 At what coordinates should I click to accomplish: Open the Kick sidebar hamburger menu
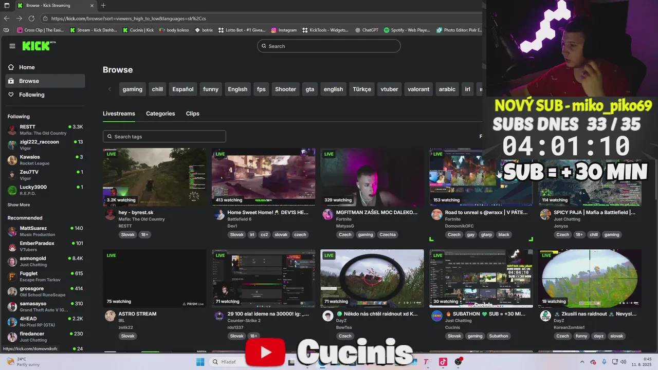point(12,46)
